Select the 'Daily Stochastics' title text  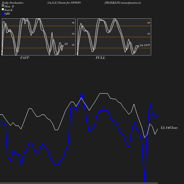click(x=13, y=3)
